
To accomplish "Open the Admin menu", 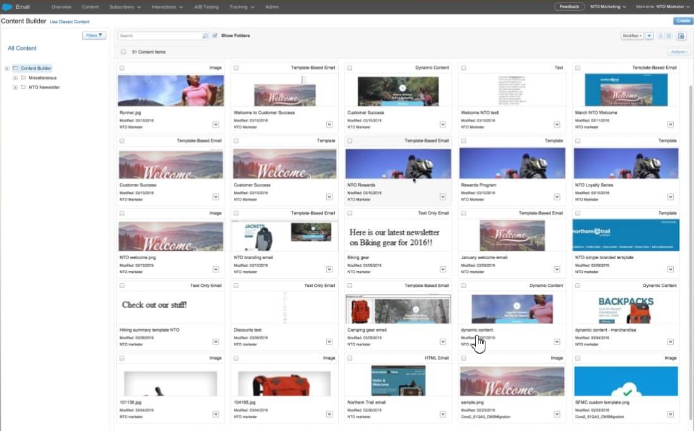I will click(x=272, y=7).
